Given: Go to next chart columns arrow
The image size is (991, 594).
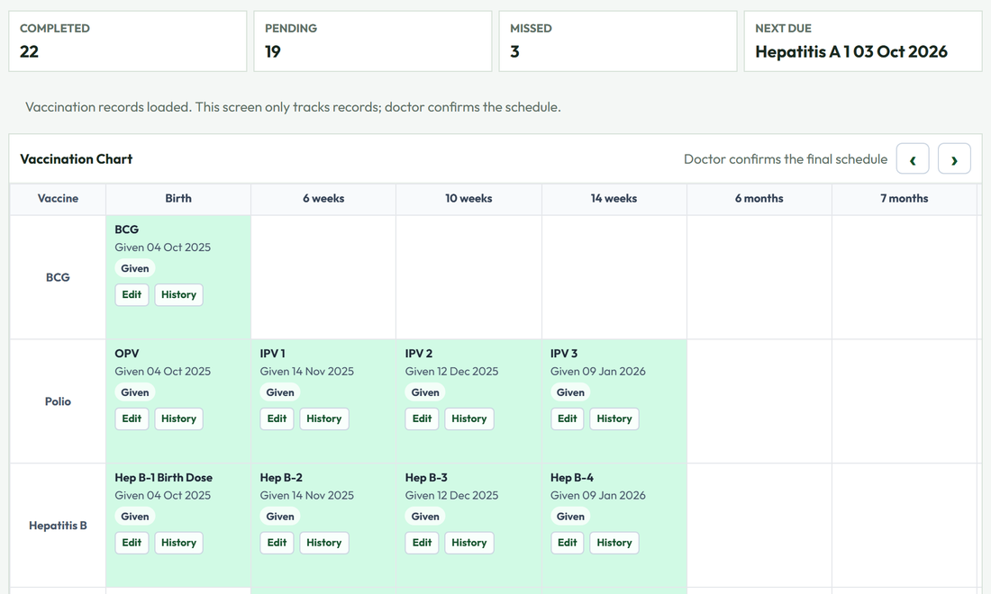Looking at the screenshot, I should (x=954, y=158).
